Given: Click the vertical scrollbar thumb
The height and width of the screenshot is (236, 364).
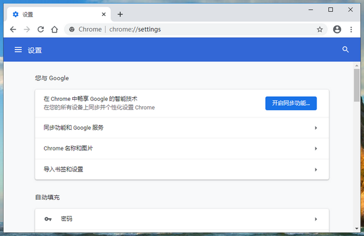Looking at the screenshot, I should (356, 85).
